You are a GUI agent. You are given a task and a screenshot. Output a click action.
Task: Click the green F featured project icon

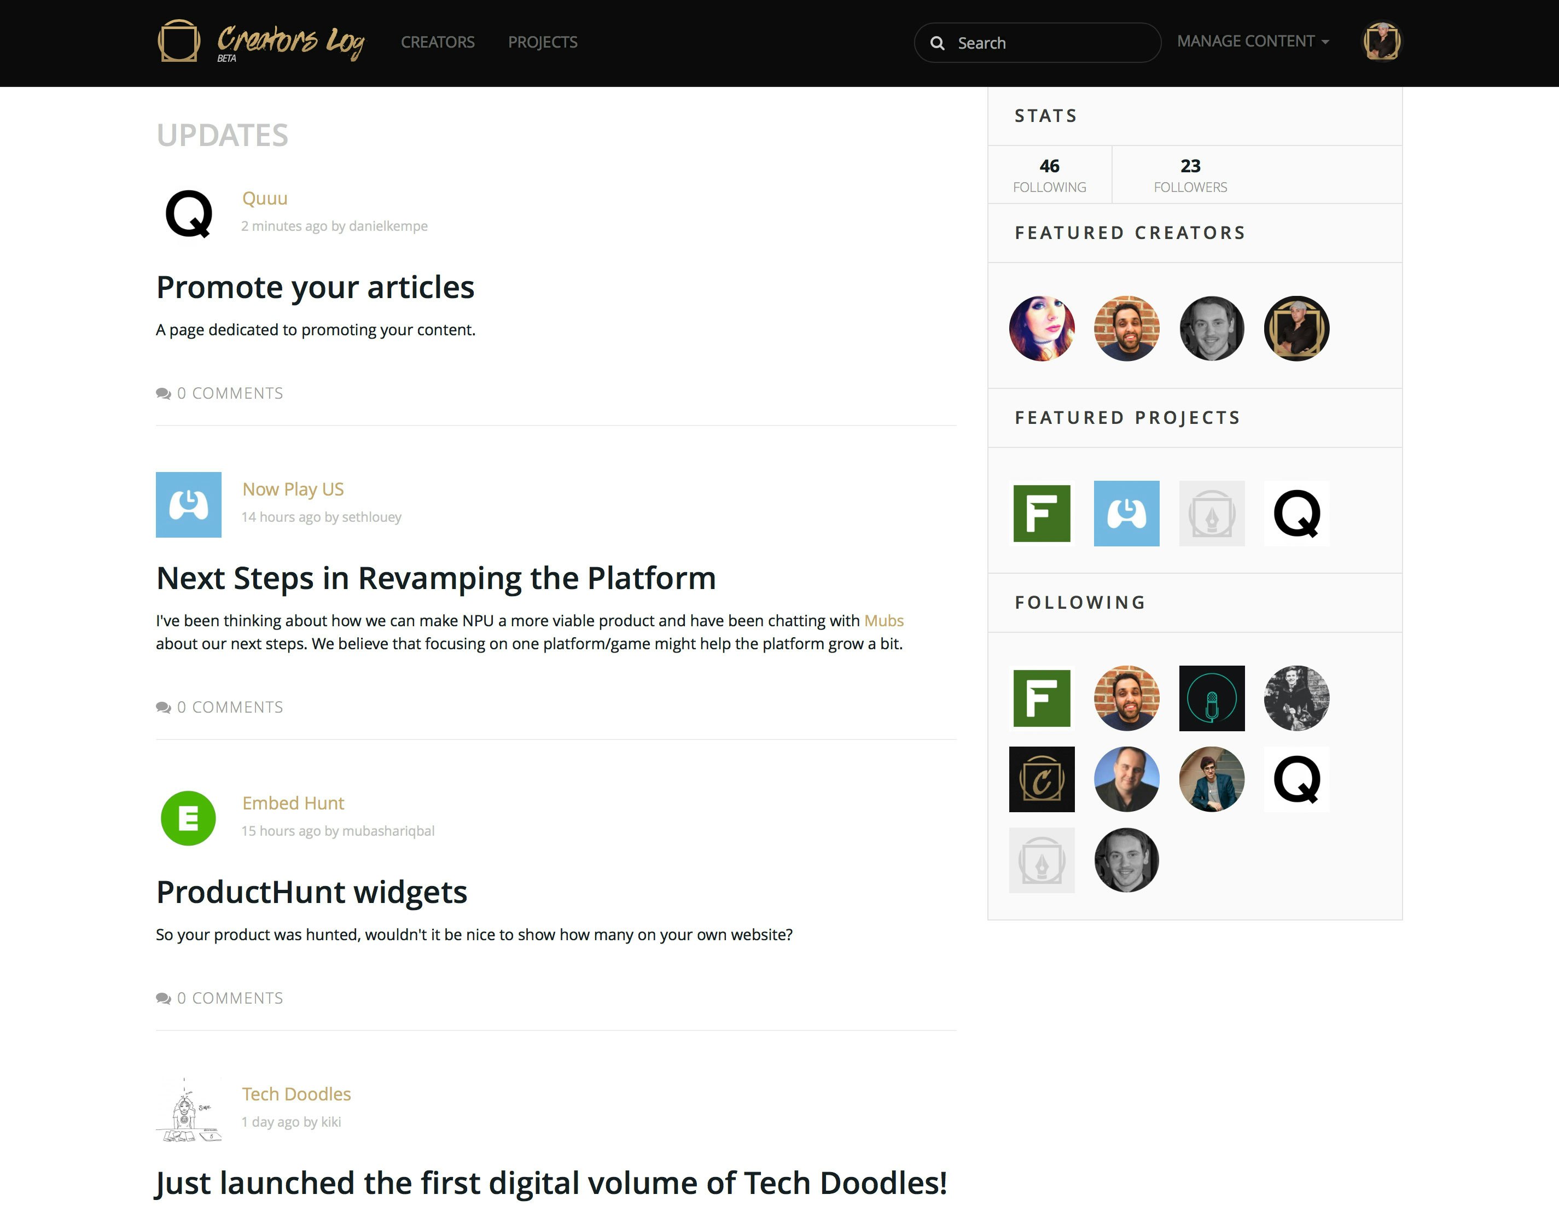[x=1041, y=513]
